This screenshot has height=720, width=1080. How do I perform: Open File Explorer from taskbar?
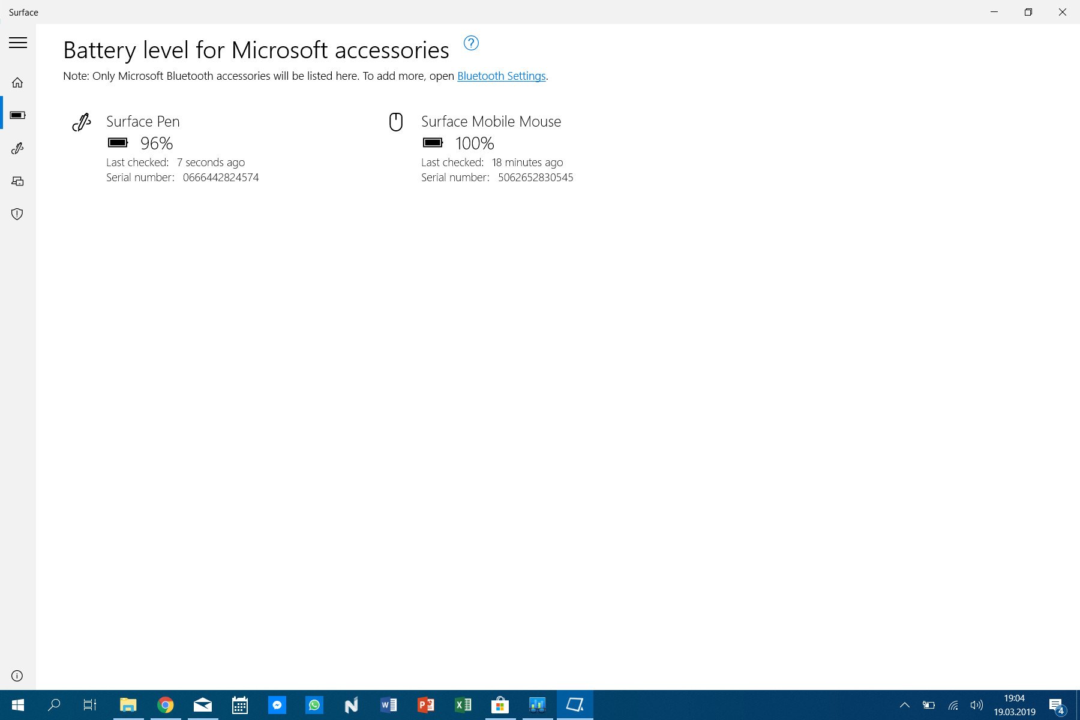point(128,705)
